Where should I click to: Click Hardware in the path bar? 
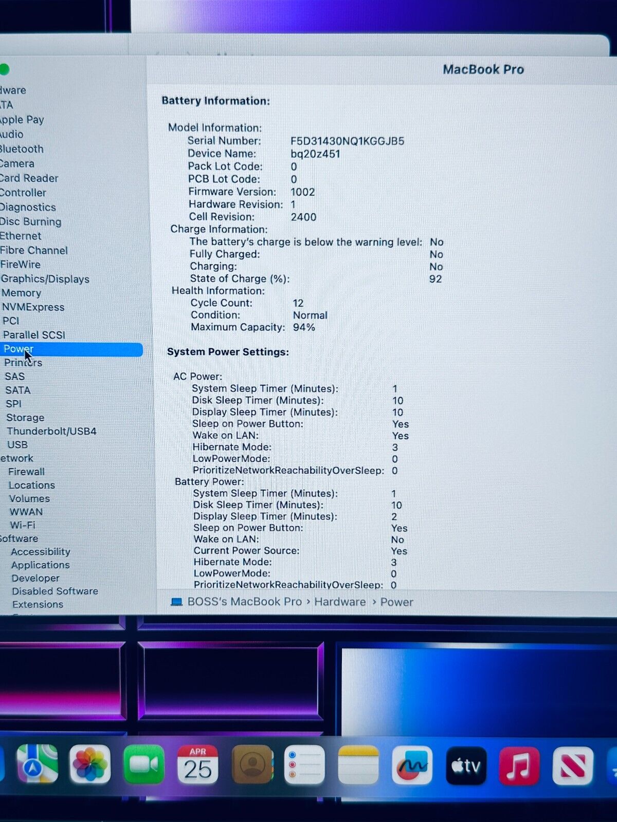pyautogui.click(x=340, y=602)
